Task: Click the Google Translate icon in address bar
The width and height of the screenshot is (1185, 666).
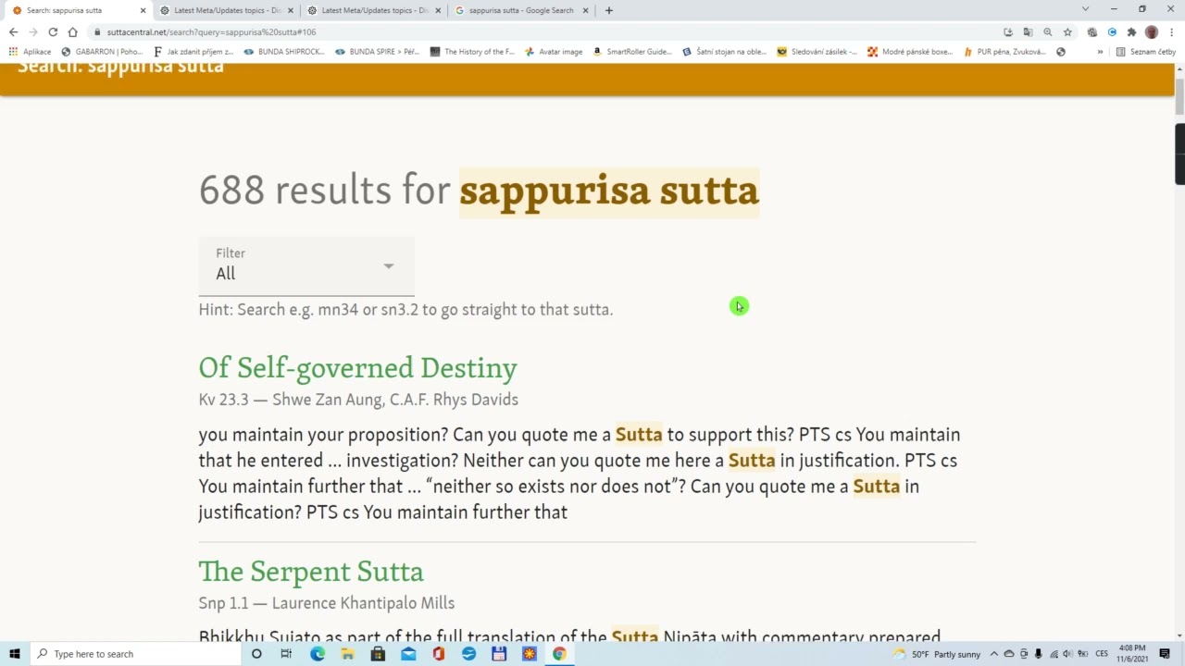Action: 1028,32
